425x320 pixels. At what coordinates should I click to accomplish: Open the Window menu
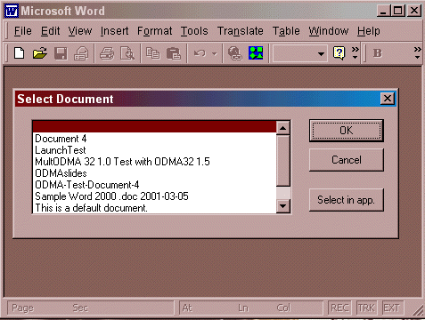329,31
